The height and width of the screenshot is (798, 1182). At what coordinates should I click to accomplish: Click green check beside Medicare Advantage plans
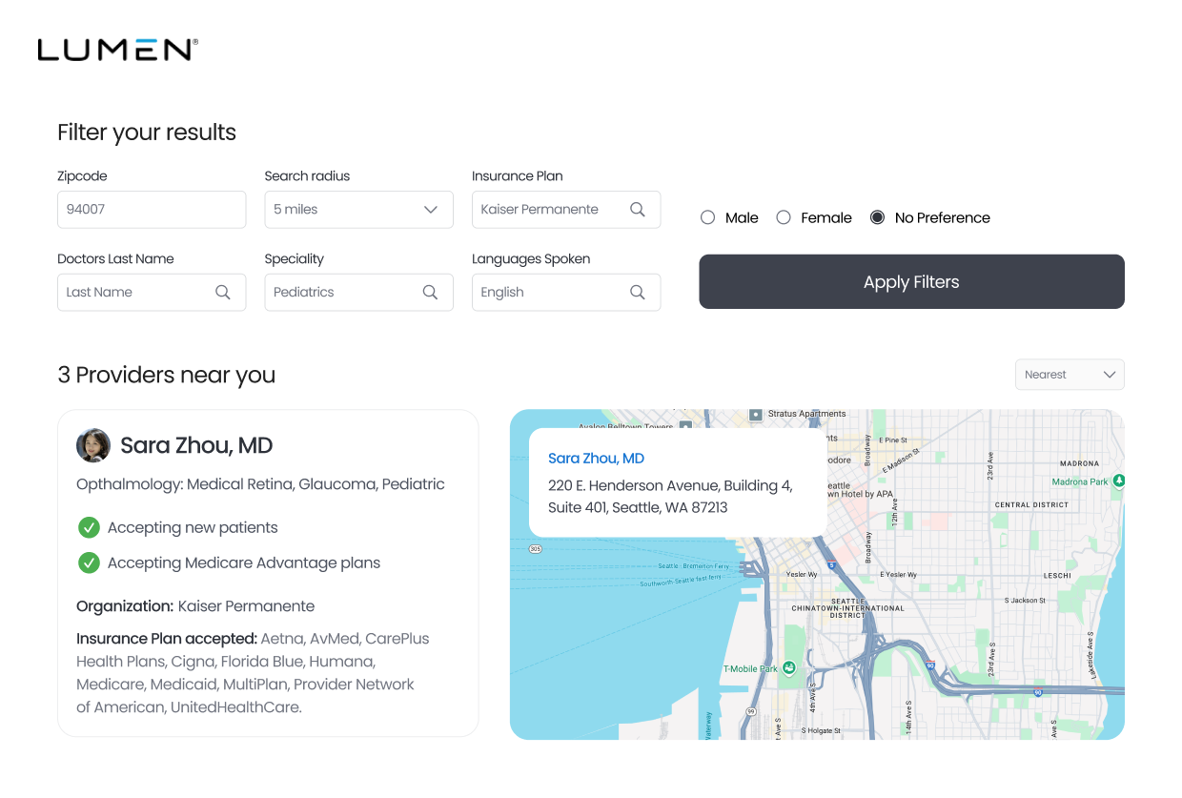(89, 563)
